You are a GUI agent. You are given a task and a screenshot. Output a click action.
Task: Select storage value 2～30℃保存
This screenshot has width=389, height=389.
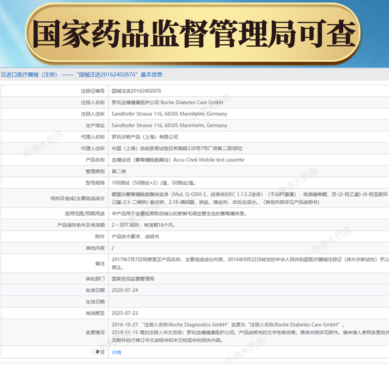click(x=143, y=225)
